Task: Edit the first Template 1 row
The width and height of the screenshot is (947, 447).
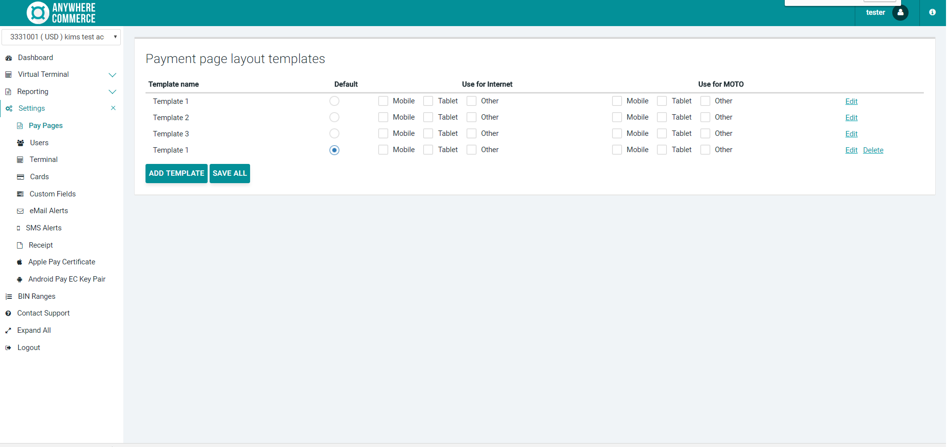Action: tap(851, 101)
